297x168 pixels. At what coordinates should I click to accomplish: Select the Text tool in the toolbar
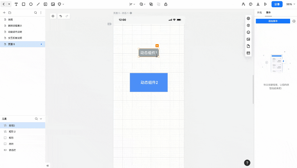coord(16,4)
